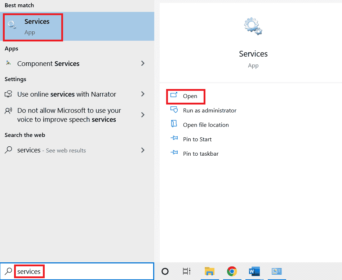Viewport: 342px width, 280px height.
Task: Open File Explorer from taskbar
Action: coord(210,271)
